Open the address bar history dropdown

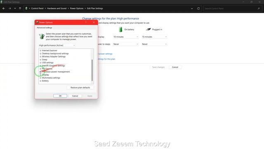point(192,8)
